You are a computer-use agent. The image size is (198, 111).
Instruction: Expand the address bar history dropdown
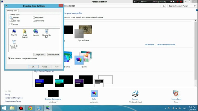161,6
